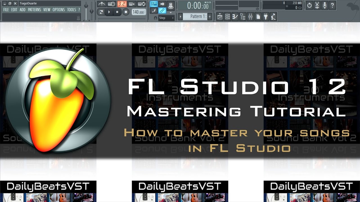Image resolution: width=360 pixels, height=202 pixels.
Task: Click the TiagoDuarte project title field
Action: (x=50, y=3)
